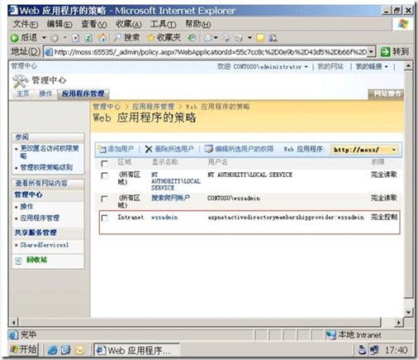This screenshot has width=418, height=360.
Task: Click the sidebar 操作 link
Action: (26, 206)
